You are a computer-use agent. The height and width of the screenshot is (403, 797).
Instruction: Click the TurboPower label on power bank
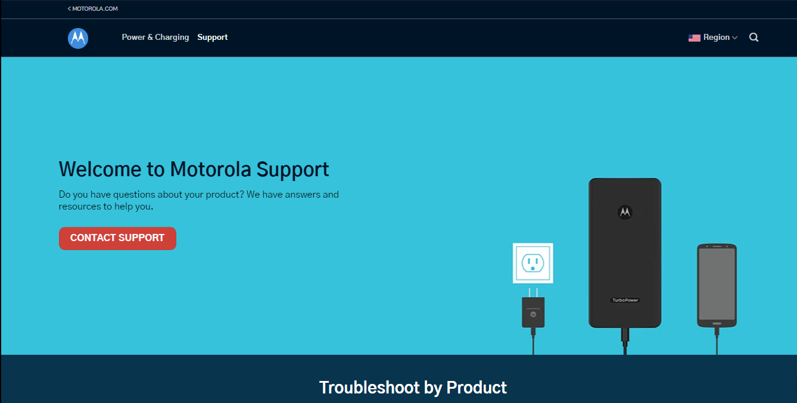(625, 300)
